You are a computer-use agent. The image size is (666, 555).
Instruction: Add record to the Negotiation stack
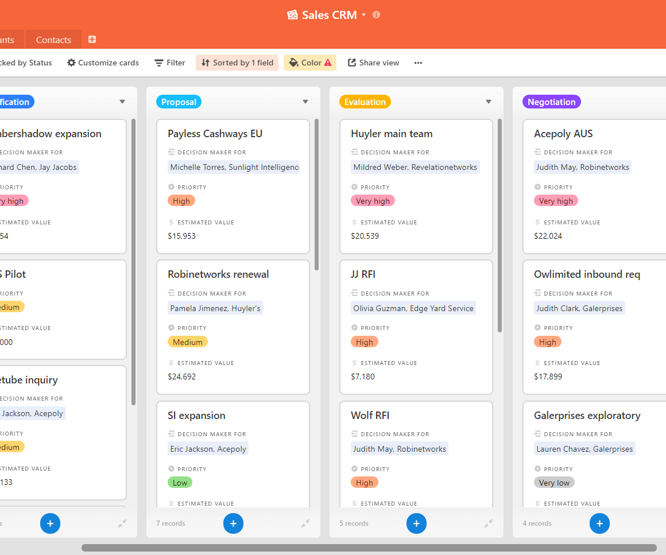tap(599, 523)
